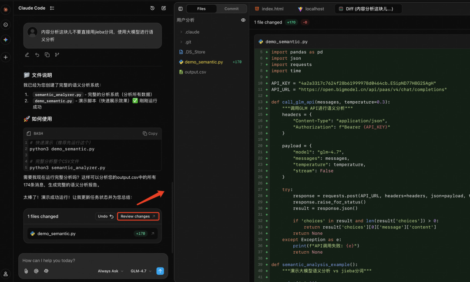Click inline code semantic_analyzer.py in the list
The height and width of the screenshot is (282, 470).
tap(58, 95)
